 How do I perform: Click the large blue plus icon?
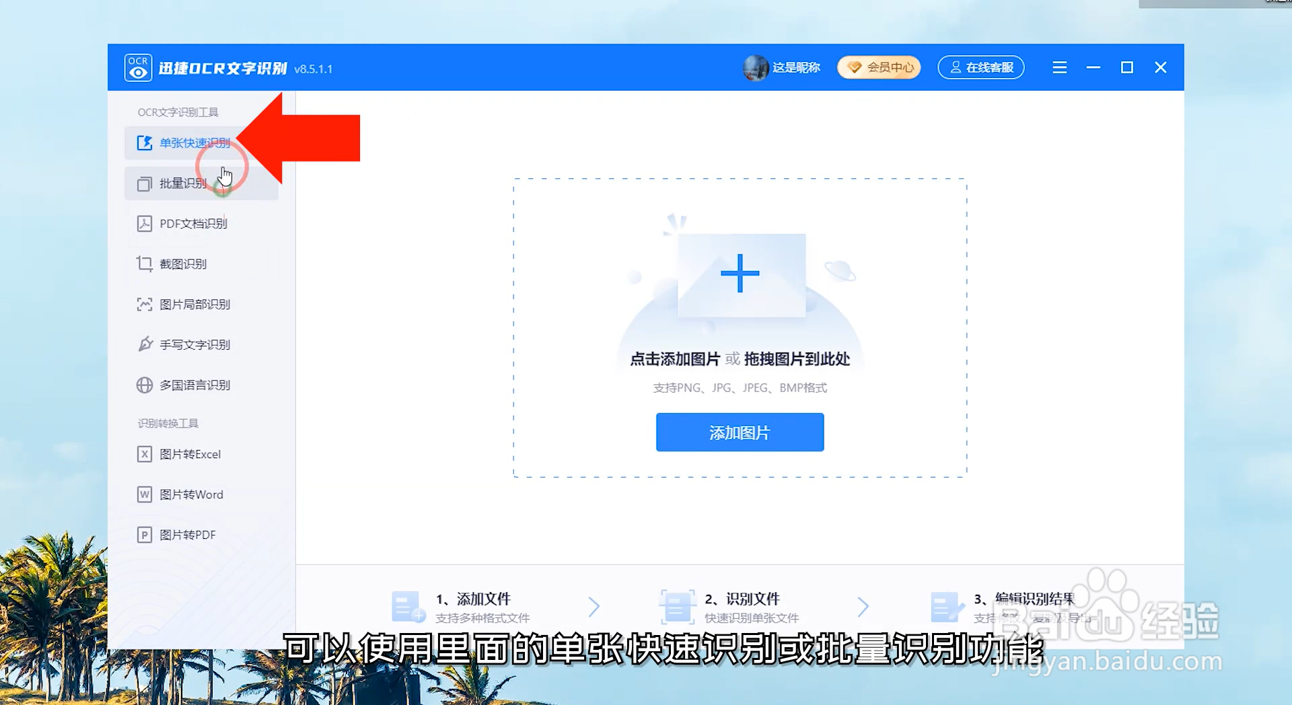pos(740,273)
